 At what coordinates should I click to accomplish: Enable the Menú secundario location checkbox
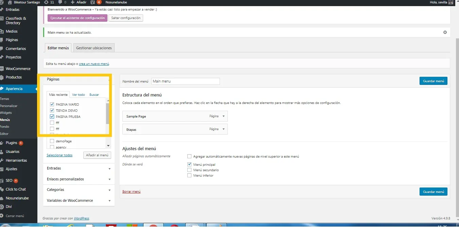coord(189,170)
